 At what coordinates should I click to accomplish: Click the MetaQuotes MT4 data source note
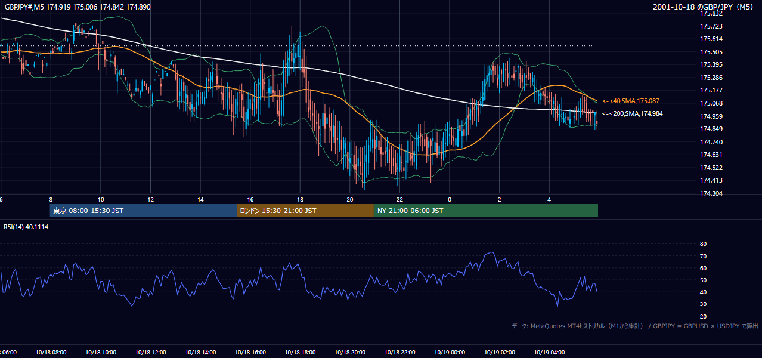pyautogui.click(x=635, y=326)
